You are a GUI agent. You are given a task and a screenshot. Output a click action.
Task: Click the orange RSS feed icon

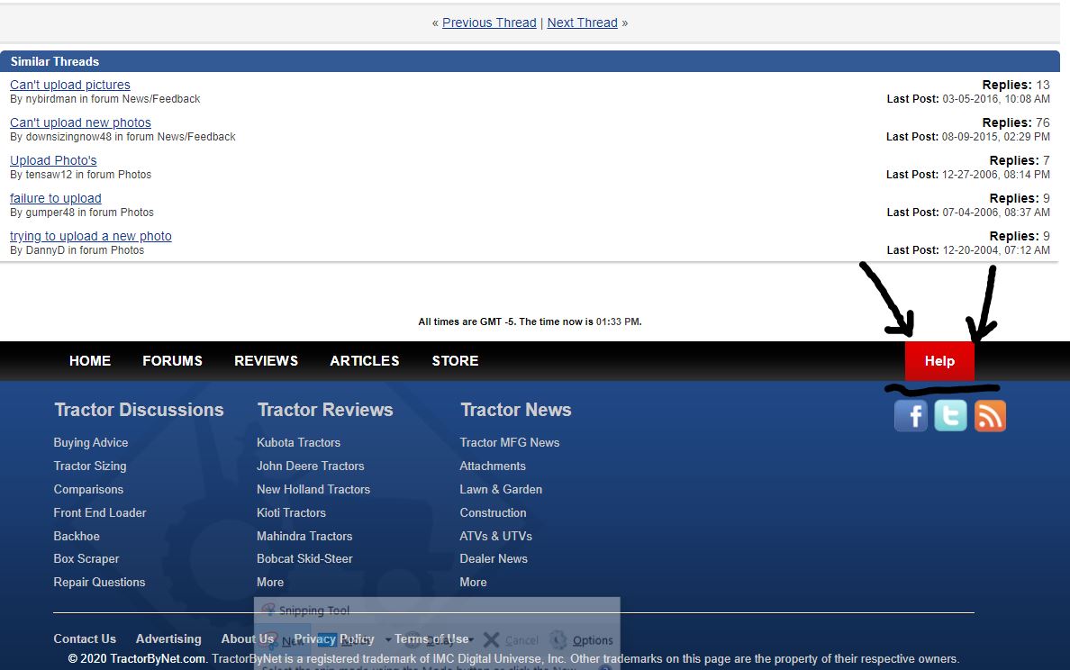pos(990,415)
